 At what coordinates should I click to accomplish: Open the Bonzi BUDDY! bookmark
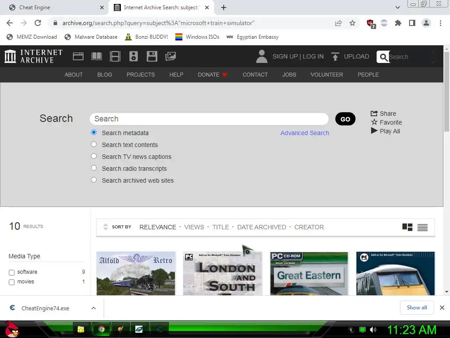(146, 37)
